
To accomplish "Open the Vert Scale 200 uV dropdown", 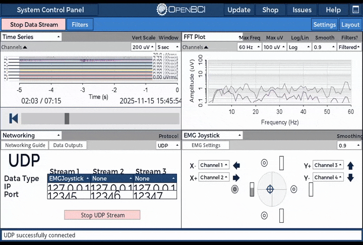I will point(143,47).
